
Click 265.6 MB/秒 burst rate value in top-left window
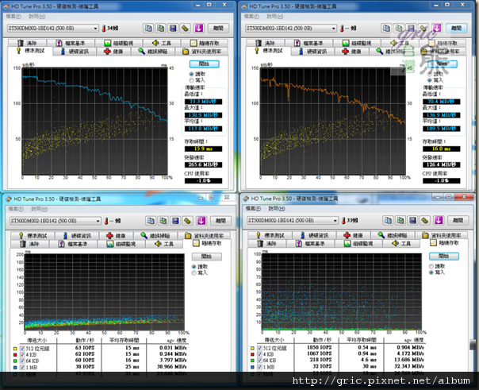coord(203,164)
